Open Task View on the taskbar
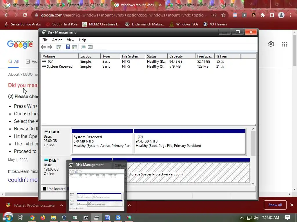Image resolution: width=297 pixels, height=222 pixels. 21,218
